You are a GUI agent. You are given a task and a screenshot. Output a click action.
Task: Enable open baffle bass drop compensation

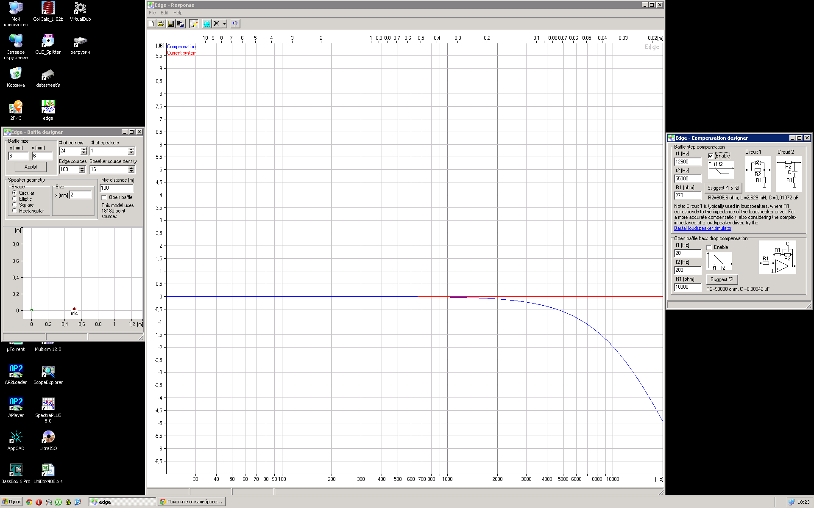709,247
